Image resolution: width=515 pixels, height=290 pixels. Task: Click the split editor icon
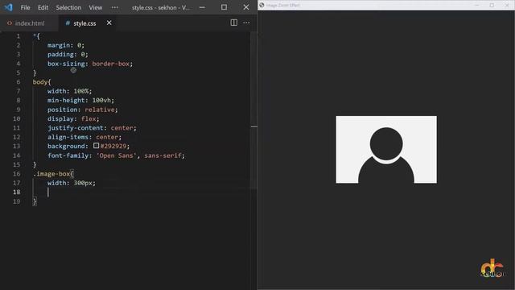click(x=233, y=23)
